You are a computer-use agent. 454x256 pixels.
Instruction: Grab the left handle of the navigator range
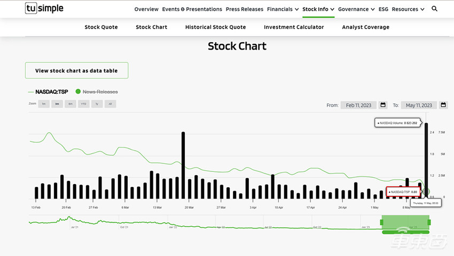(x=382, y=221)
